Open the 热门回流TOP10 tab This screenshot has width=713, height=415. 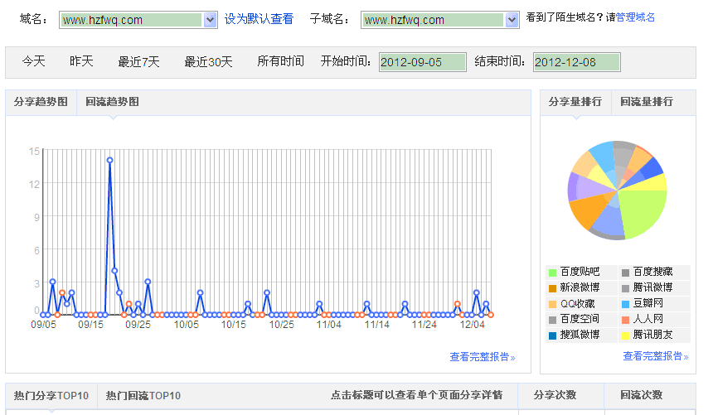[143, 395]
